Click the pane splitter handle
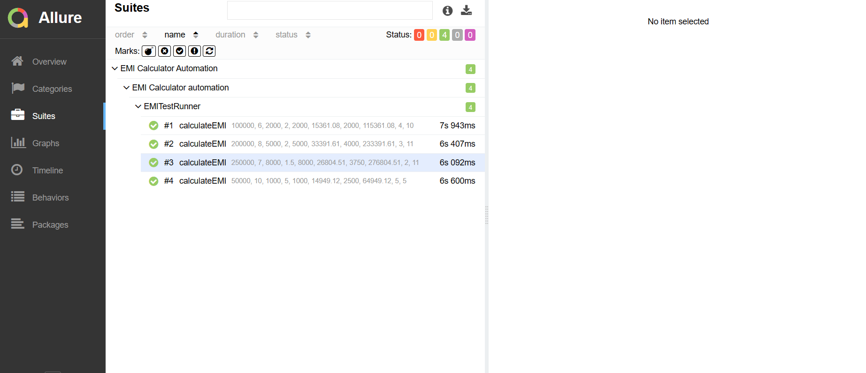This screenshot has height=373, width=866. click(x=487, y=215)
